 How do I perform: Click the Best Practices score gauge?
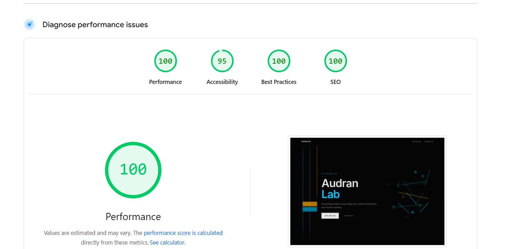click(279, 61)
